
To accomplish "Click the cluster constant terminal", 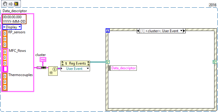I will (x=43, y=60).
